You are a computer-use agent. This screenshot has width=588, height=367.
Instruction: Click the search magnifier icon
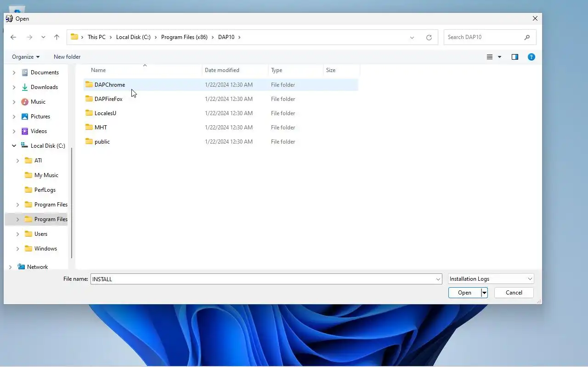pyautogui.click(x=527, y=37)
